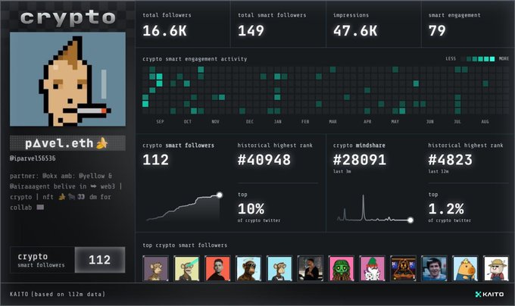Screen dimensions: 515x306
Task: Click the JUL month label on heatmap
Action: (457, 122)
